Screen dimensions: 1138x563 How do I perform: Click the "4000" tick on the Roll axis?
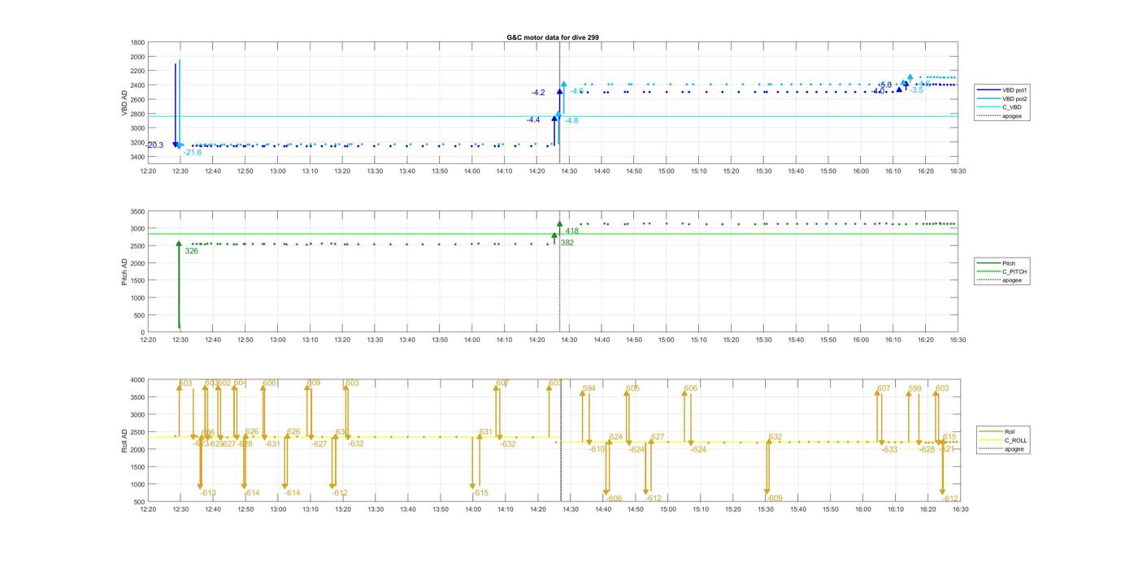coord(138,380)
